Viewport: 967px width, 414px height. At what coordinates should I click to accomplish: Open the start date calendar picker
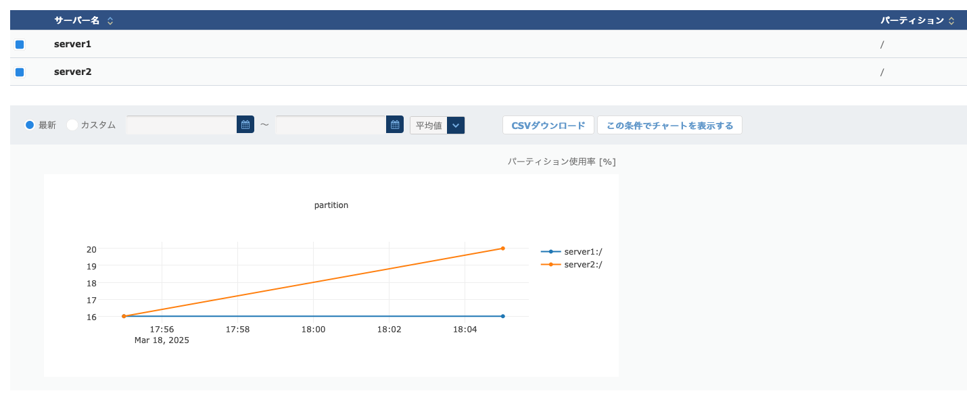[x=245, y=125]
